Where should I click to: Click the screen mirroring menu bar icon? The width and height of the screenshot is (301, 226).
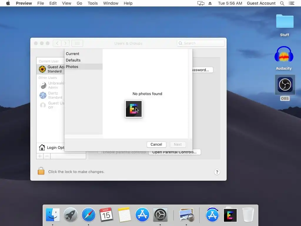click(201, 3)
